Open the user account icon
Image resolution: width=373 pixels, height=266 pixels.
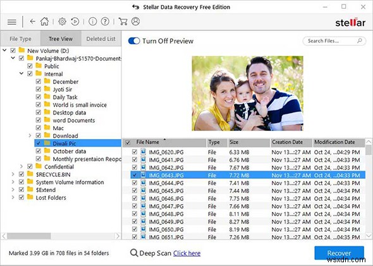pos(135,21)
